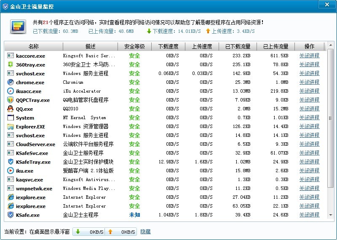Click the 25.3MB downloaded value for chrome.exe
Image resolution: width=337 pixels, height=240 pixels.
(x=243, y=82)
